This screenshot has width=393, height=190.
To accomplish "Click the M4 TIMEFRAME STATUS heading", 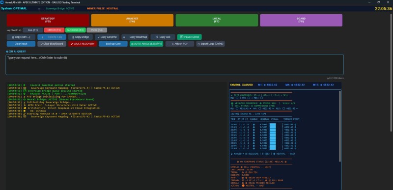I will 261,162.
